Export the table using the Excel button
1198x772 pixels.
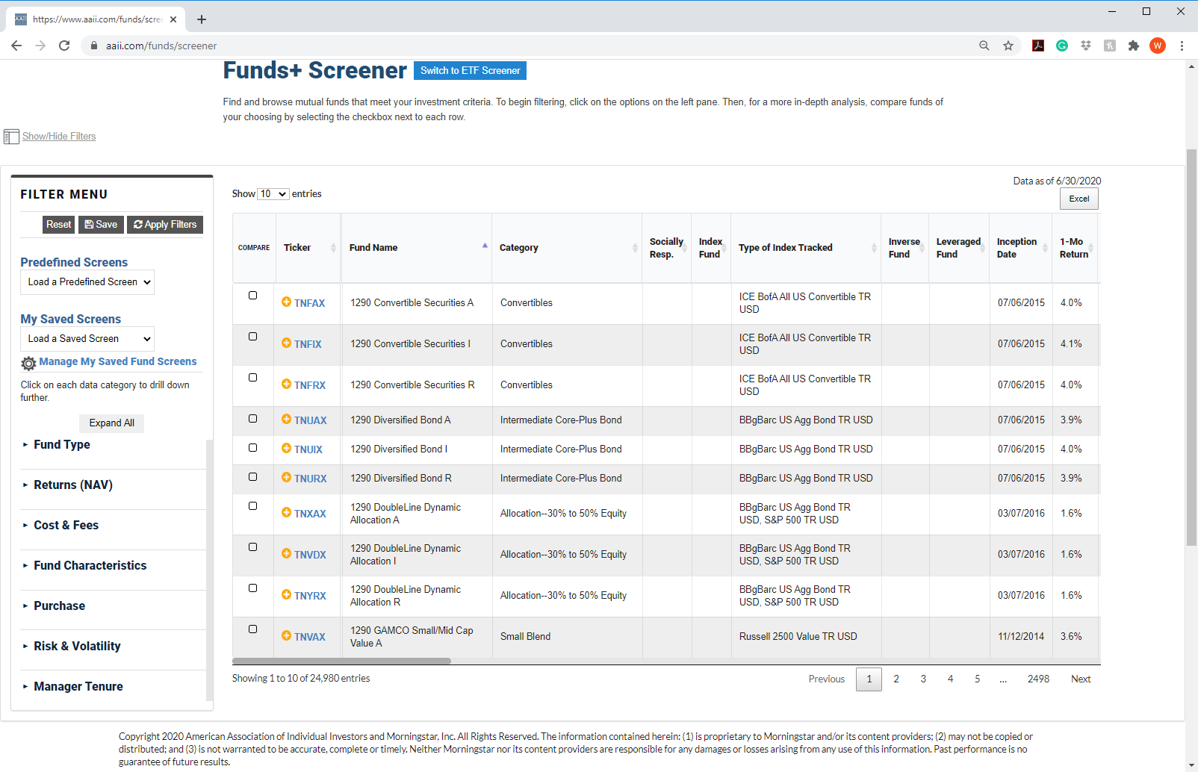click(x=1078, y=199)
